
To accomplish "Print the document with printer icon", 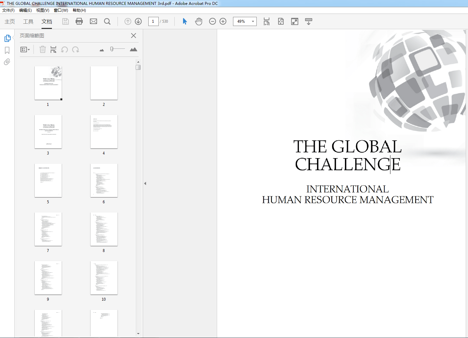I will tap(79, 21).
